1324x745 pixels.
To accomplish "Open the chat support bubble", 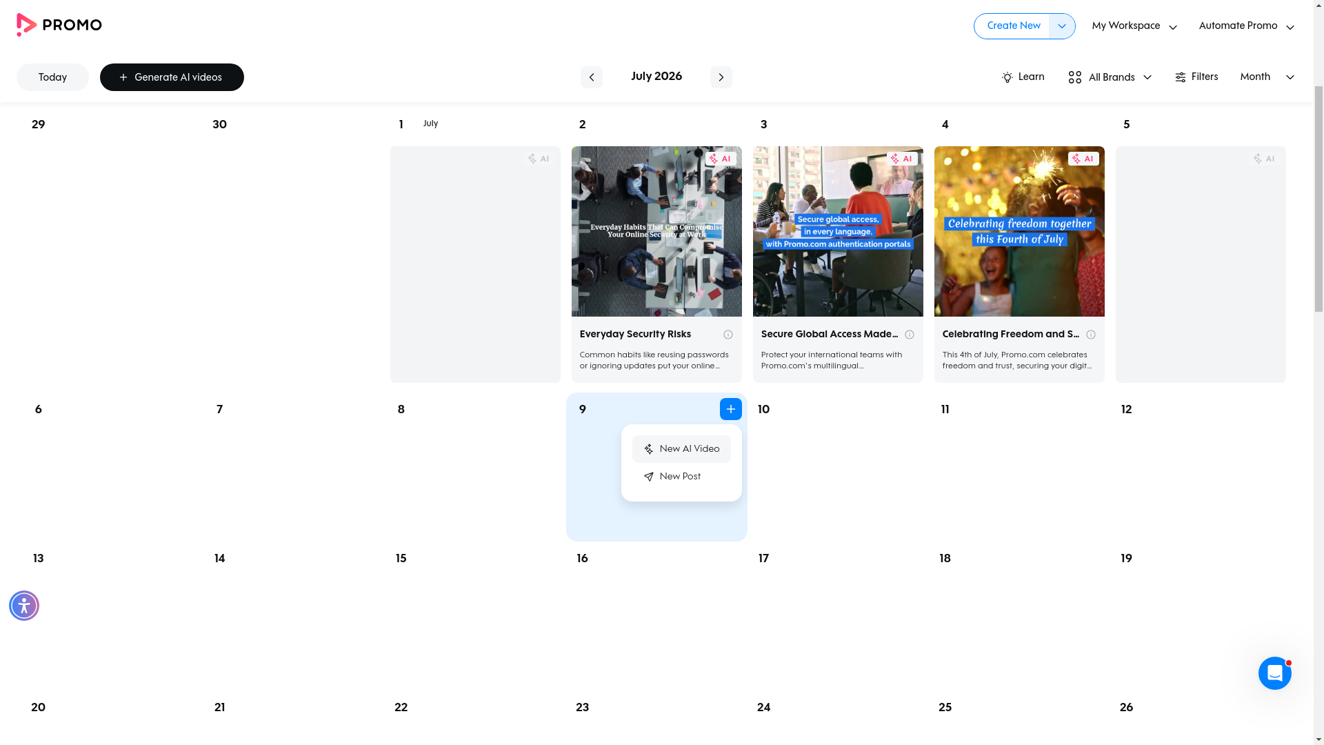I will click(1274, 673).
